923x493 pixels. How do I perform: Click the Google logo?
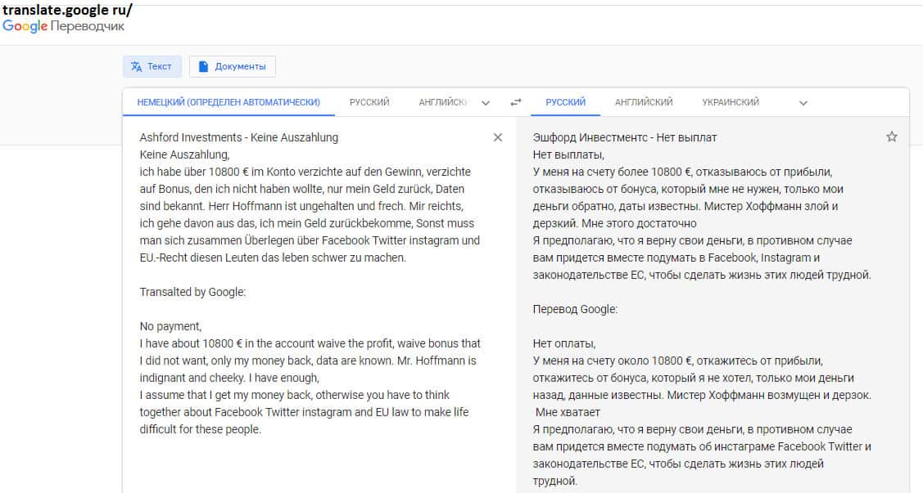point(25,26)
